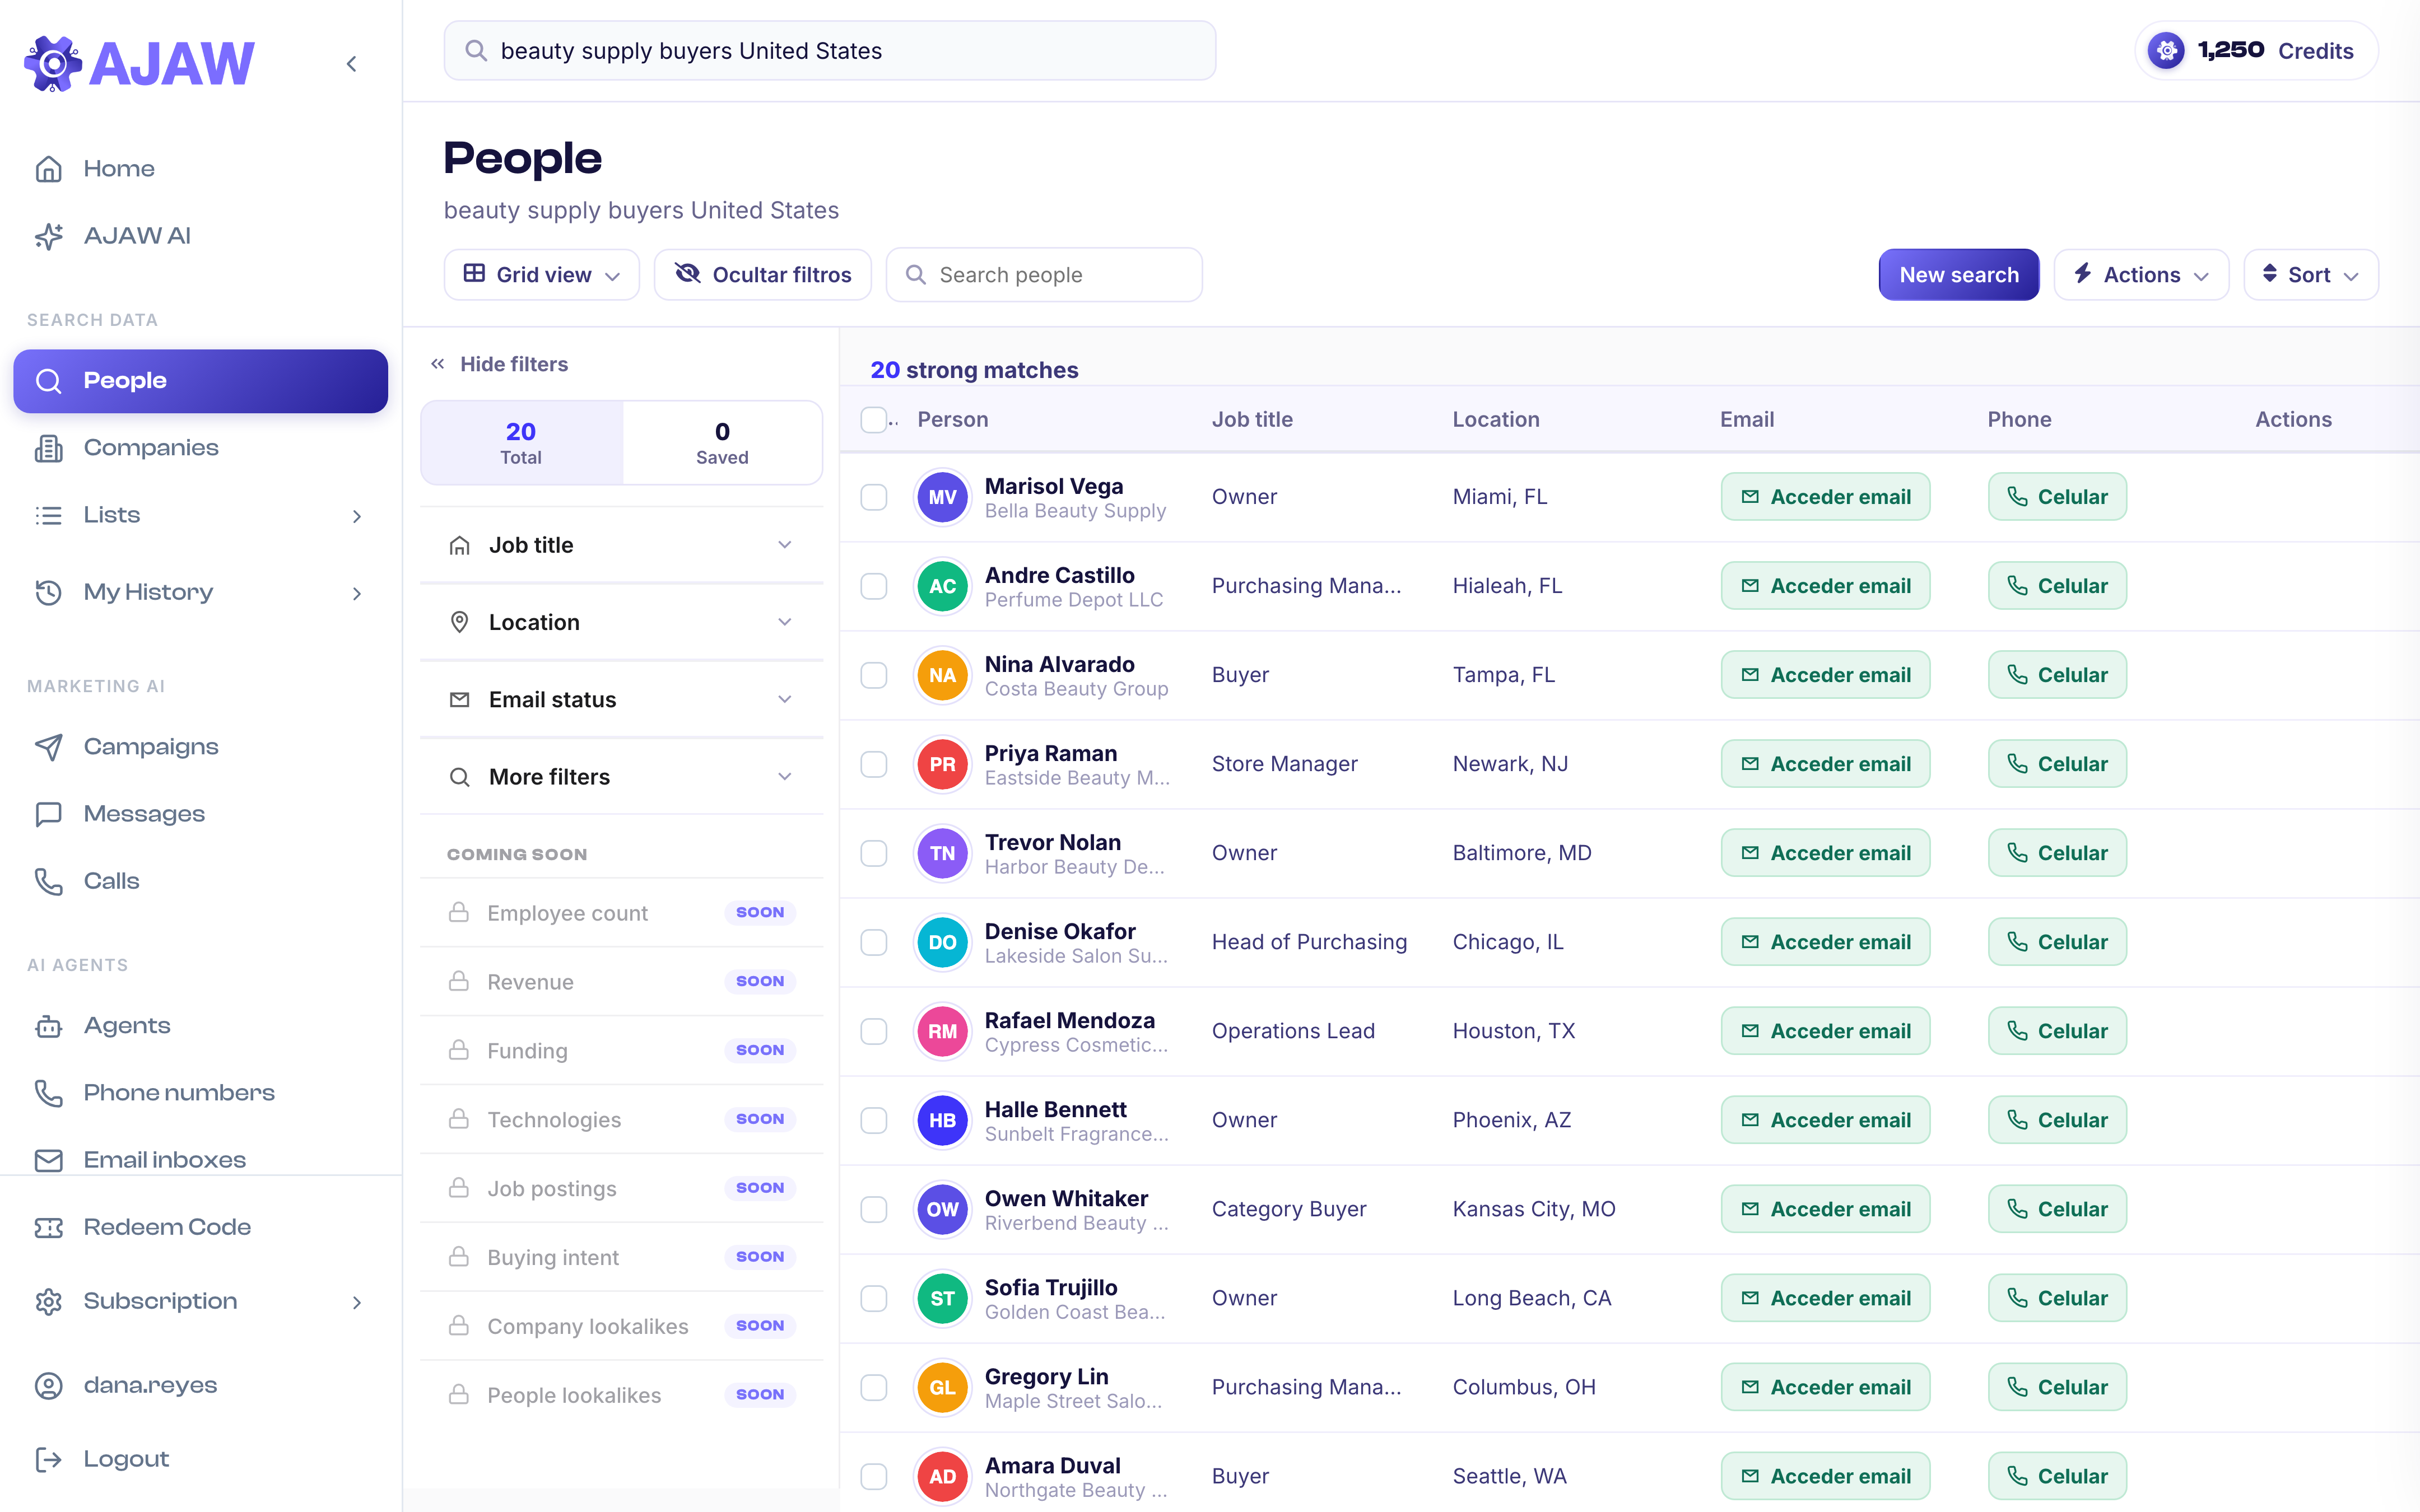Click the New search button
Image resolution: width=2420 pixels, height=1512 pixels.
tap(1958, 275)
